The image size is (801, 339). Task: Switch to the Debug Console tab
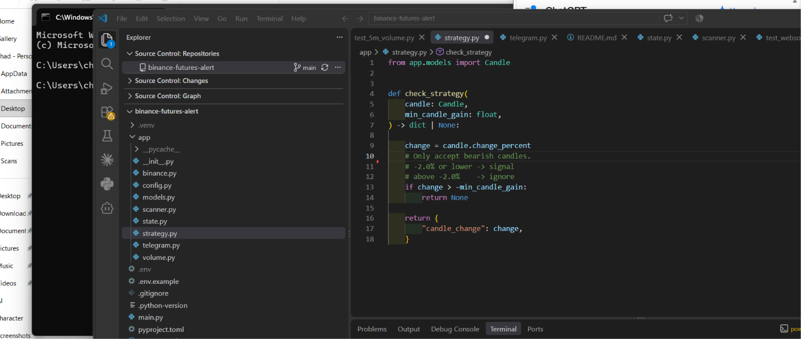point(455,329)
